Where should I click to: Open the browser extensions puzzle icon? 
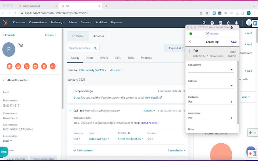click(x=226, y=13)
